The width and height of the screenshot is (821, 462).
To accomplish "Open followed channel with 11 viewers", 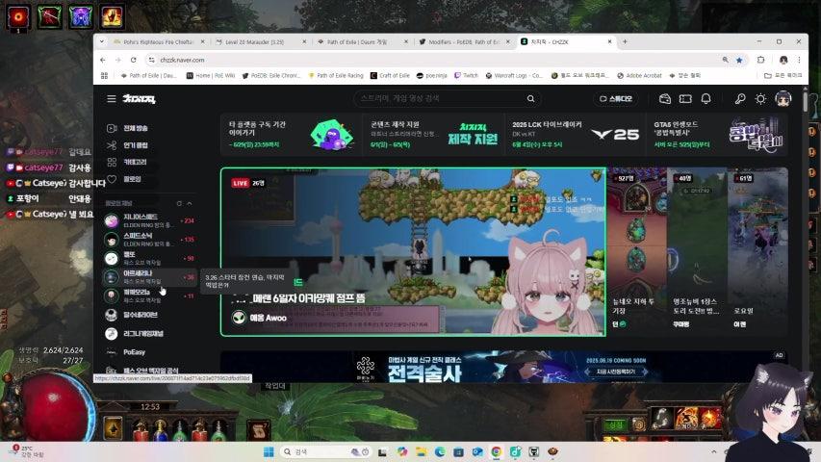I will click(x=148, y=295).
